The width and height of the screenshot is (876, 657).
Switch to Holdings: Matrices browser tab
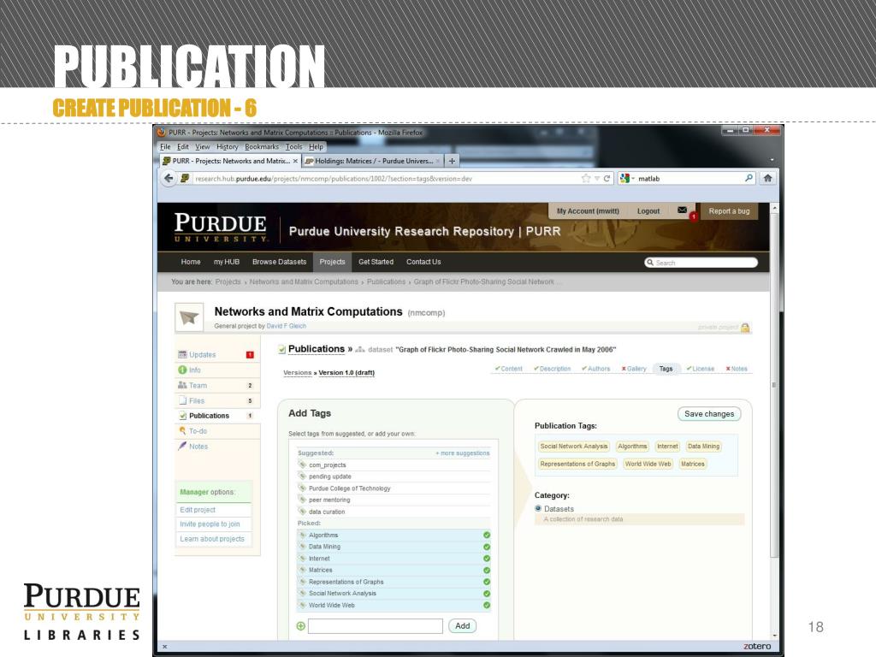(x=373, y=161)
